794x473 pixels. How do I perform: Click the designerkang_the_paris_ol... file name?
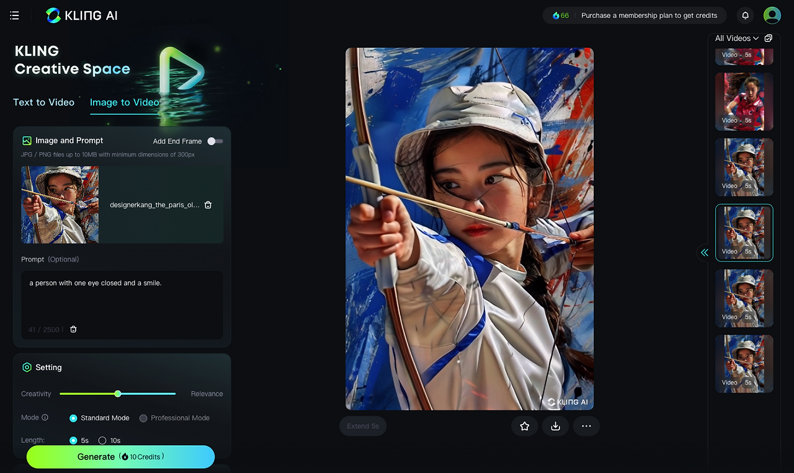[x=155, y=205]
